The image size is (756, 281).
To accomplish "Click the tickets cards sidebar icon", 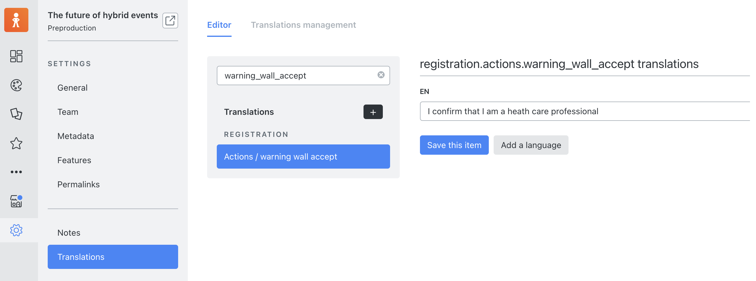I will (x=16, y=114).
